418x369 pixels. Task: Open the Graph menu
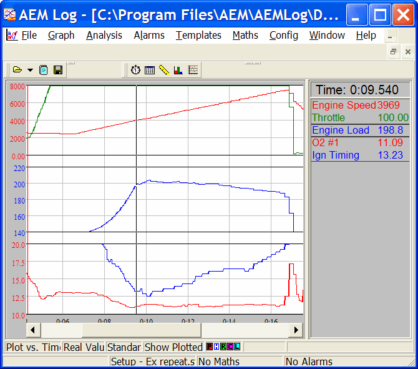tap(61, 35)
